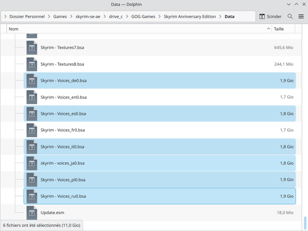Click the Skyrim - Textures8.bsa file icon

pos(32,64)
